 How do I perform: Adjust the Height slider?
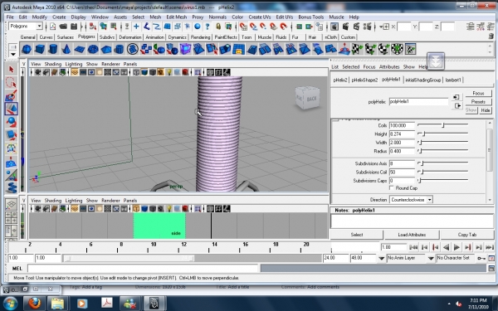pos(442,134)
